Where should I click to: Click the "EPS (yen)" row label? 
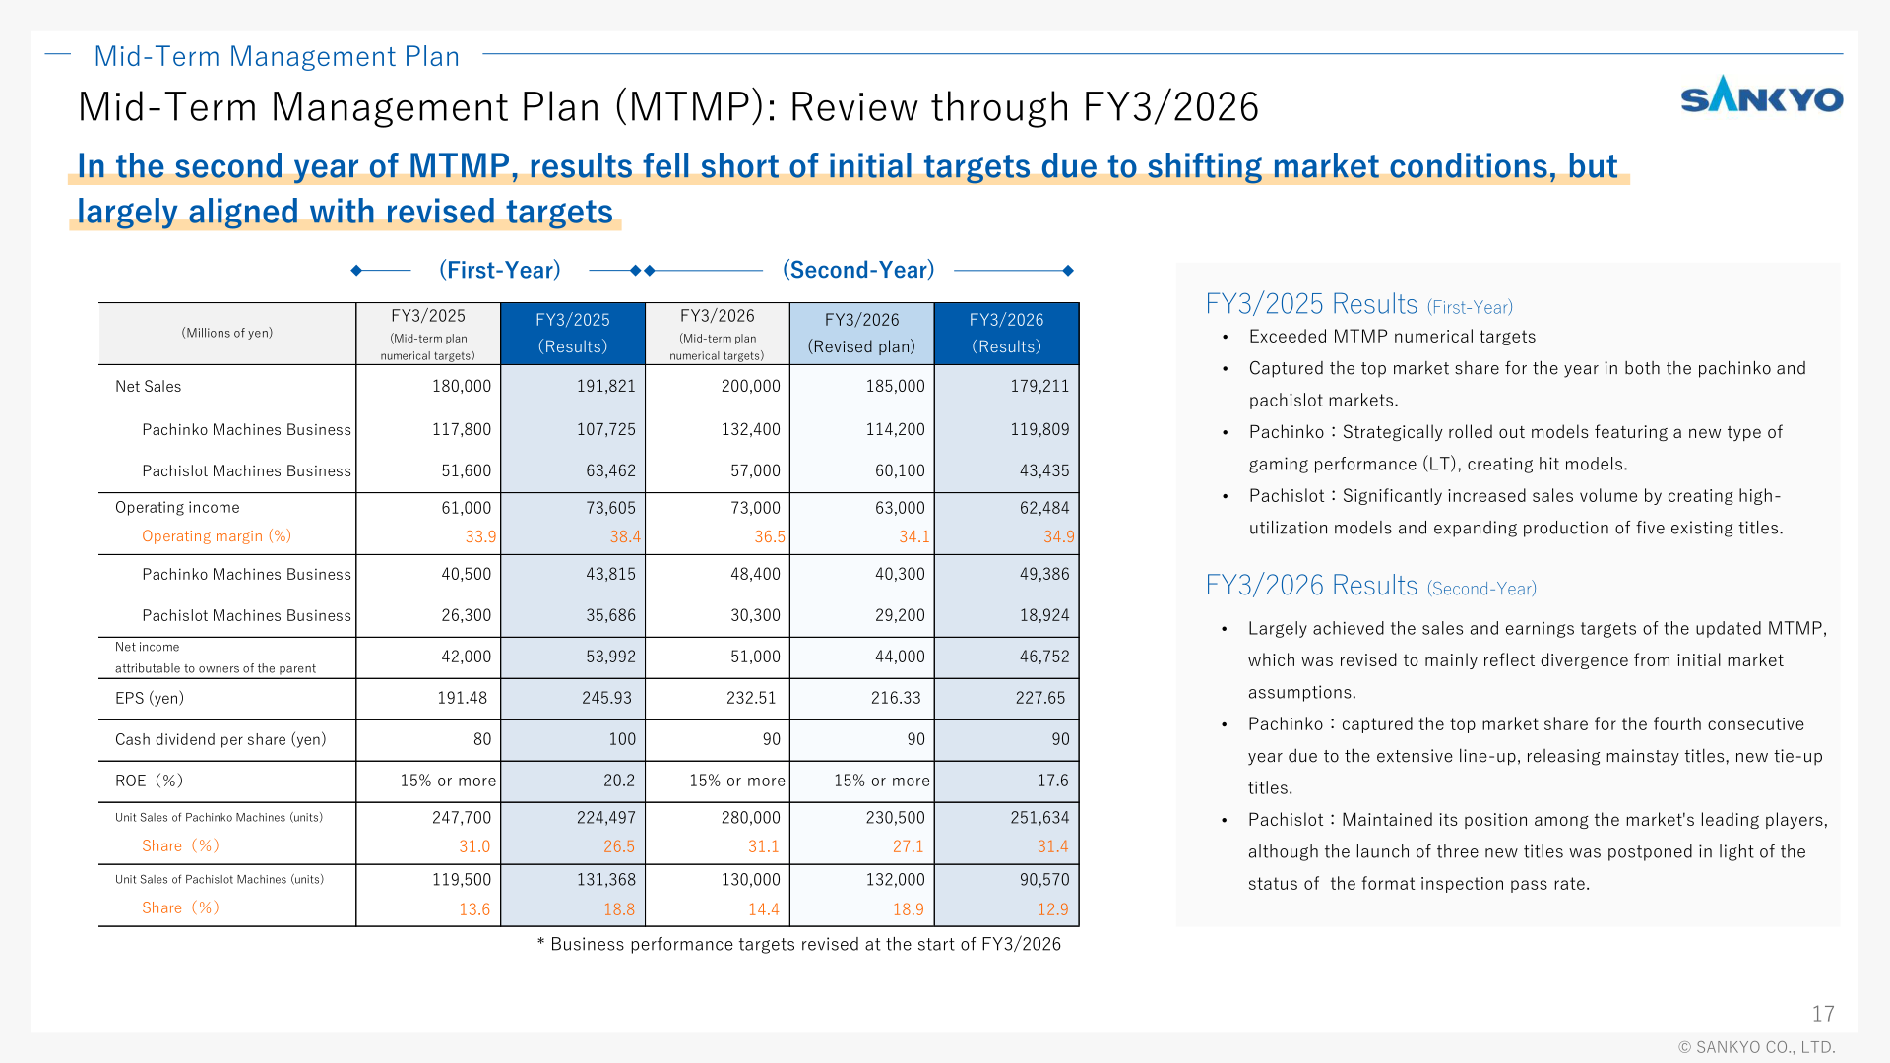click(150, 699)
